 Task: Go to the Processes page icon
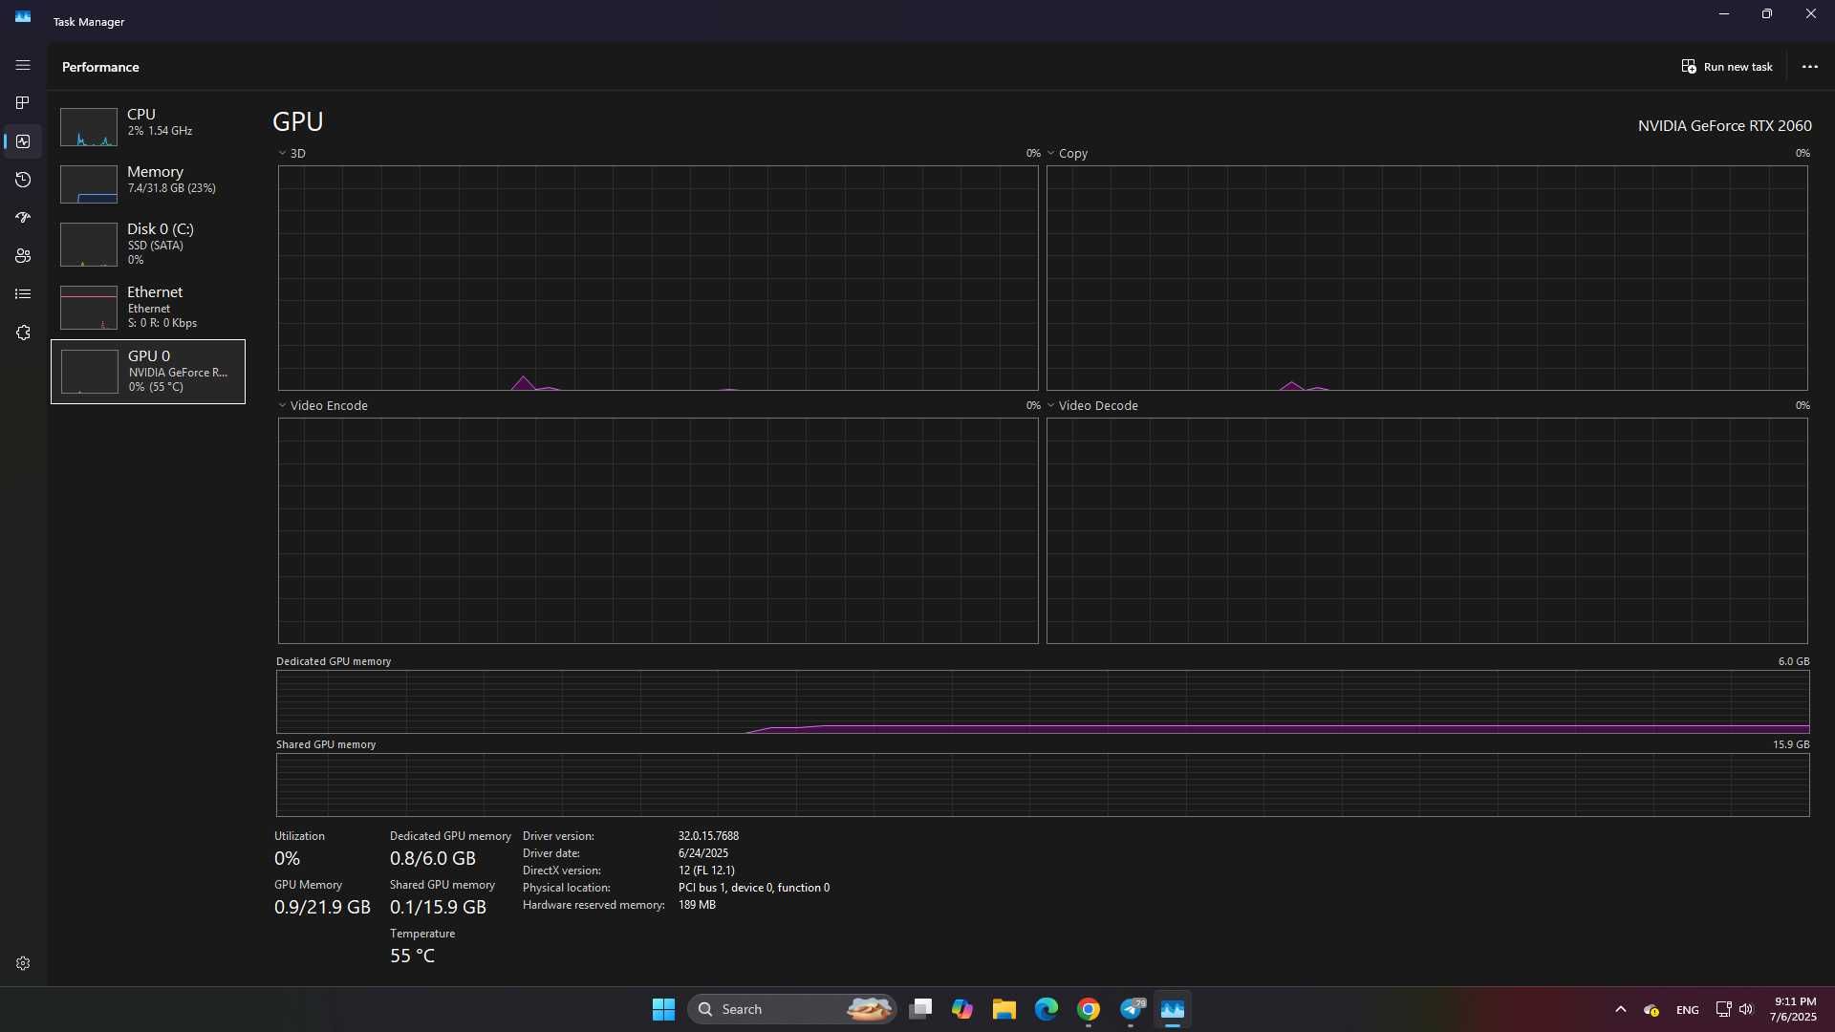[23, 102]
